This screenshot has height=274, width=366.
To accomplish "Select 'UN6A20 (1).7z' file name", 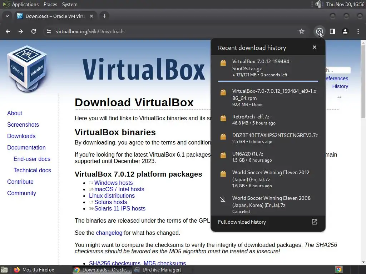I will [x=248, y=154].
